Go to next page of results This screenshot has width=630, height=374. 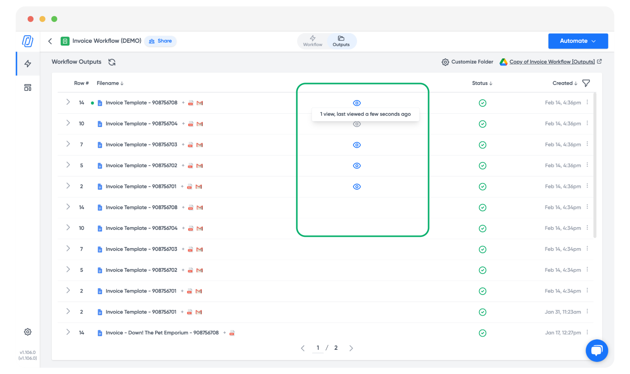pos(351,348)
